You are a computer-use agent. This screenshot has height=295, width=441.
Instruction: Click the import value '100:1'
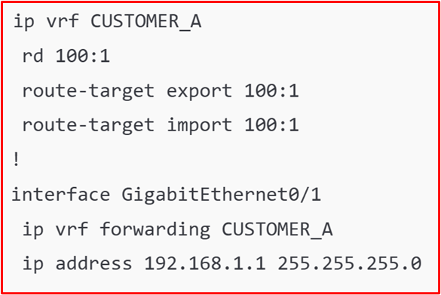[x=271, y=124]
